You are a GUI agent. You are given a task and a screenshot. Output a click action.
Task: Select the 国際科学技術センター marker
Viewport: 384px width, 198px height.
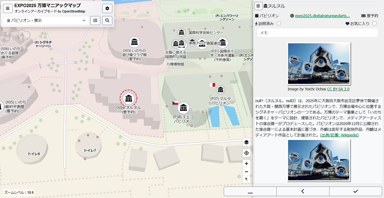pos(182,32)
